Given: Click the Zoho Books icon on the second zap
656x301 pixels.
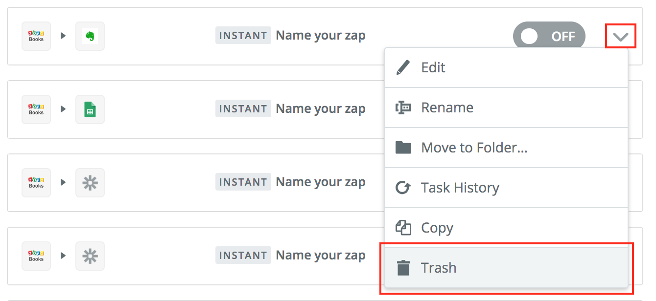Looking at the screenshot, I should pyautogui.click(x=36, y=109).
